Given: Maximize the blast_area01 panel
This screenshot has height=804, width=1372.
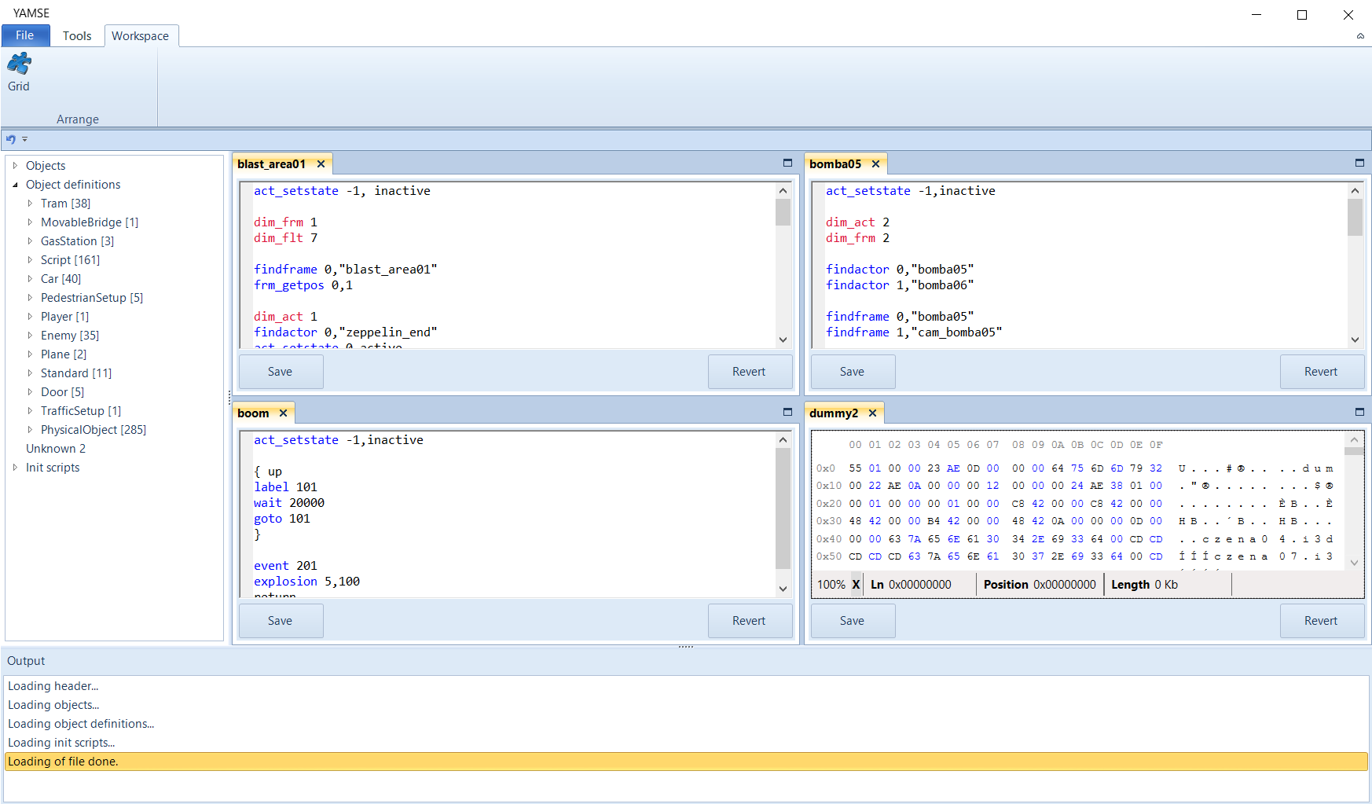Looking at the screenshot, I should (787, 163).
